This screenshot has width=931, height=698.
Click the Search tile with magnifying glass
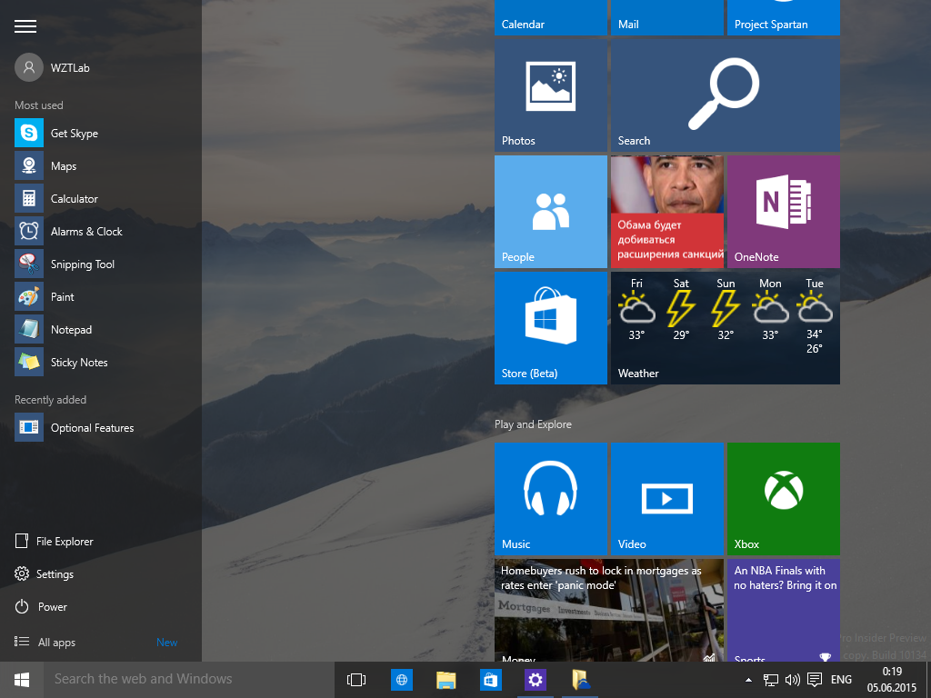point(726,95)
